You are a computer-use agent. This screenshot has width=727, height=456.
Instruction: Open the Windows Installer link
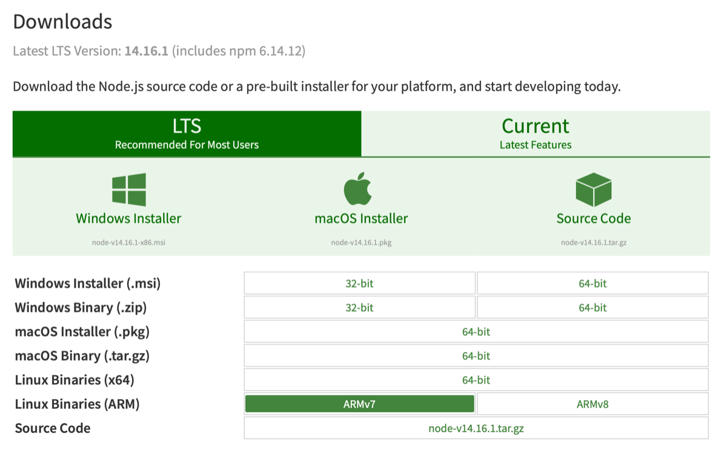coord(128,218)
